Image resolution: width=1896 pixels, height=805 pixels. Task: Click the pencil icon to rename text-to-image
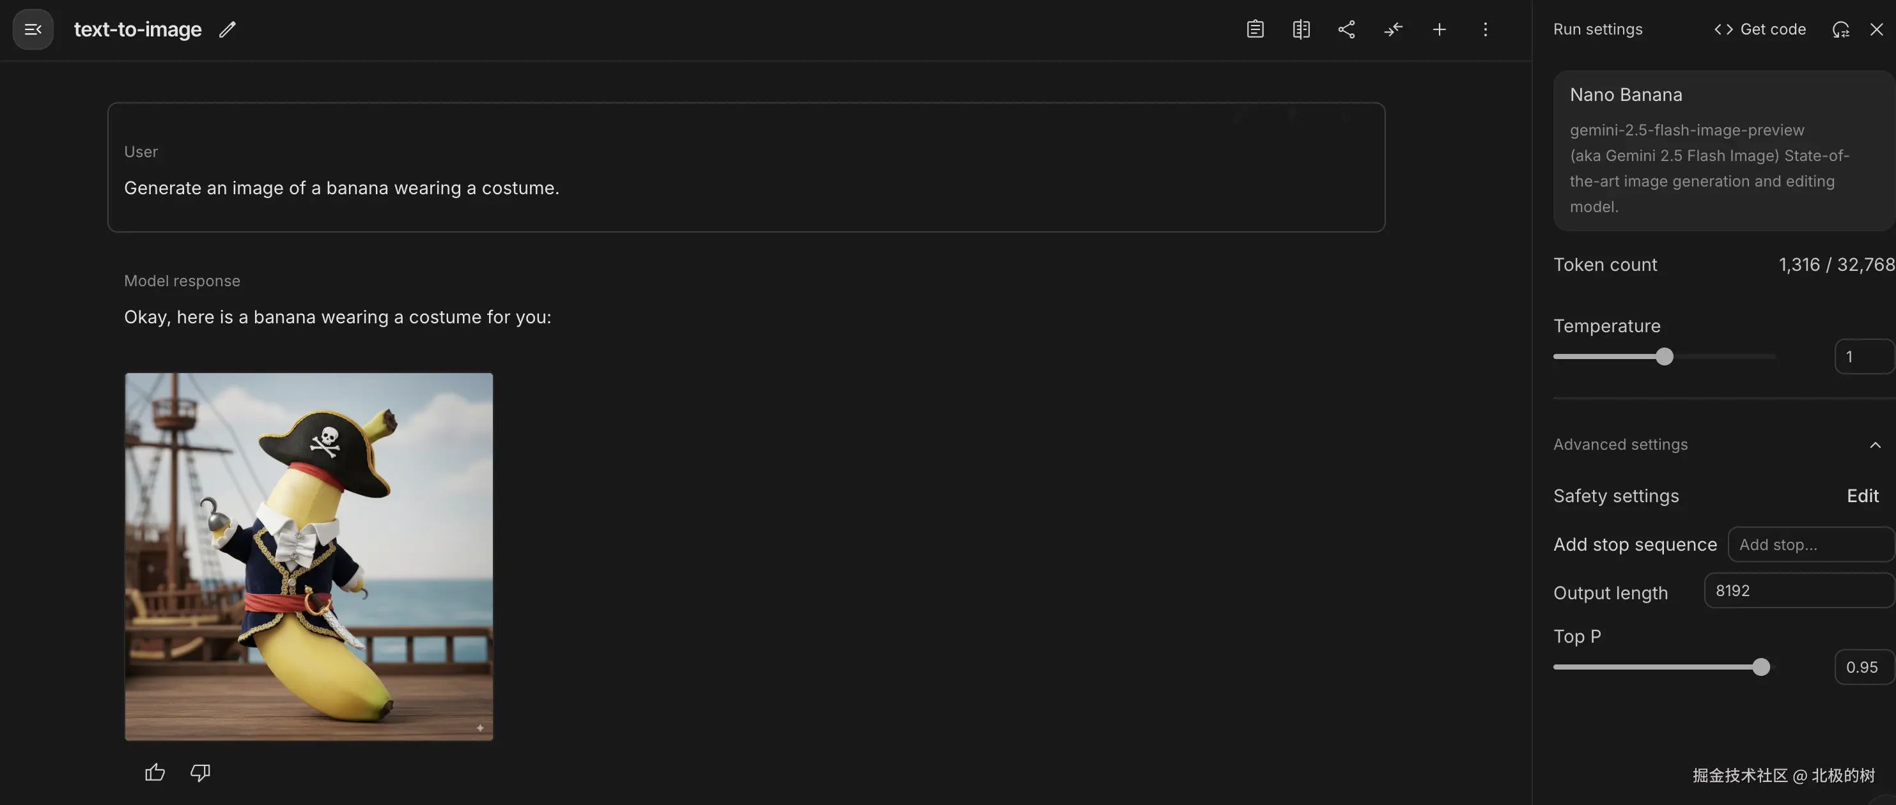(x=228, y=29)
